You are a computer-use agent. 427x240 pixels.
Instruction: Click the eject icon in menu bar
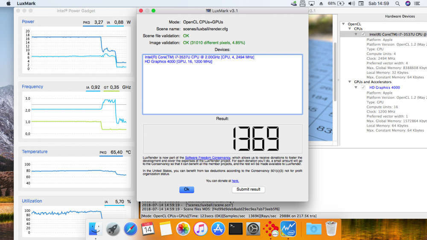tap(321, 3)
